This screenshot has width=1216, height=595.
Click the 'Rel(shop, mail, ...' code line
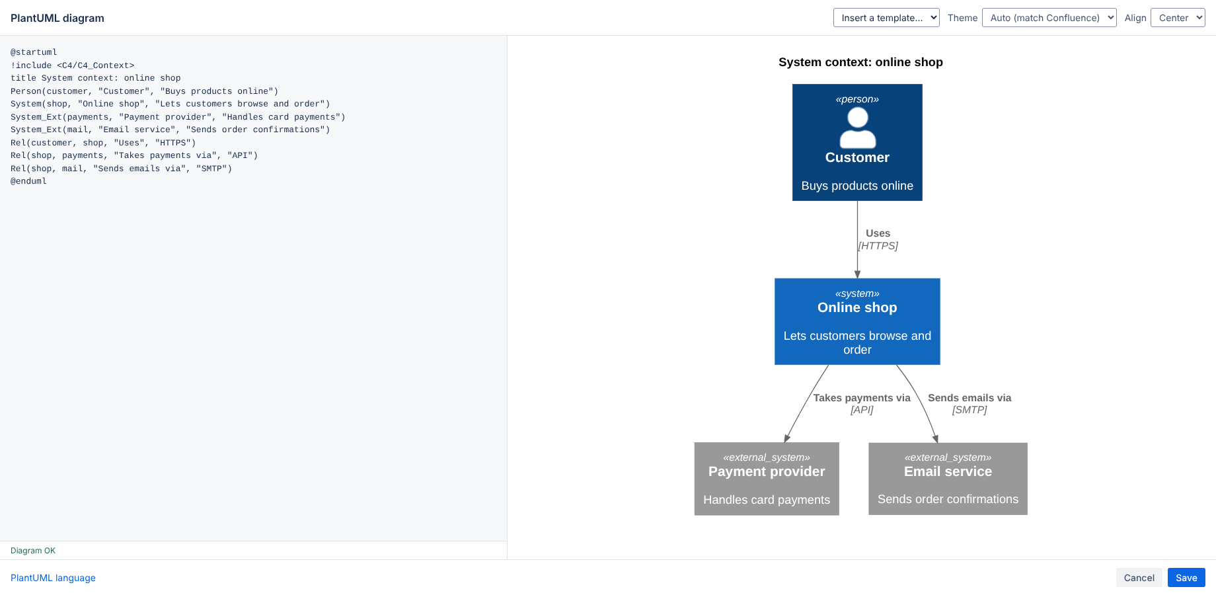tap(122, 169)
